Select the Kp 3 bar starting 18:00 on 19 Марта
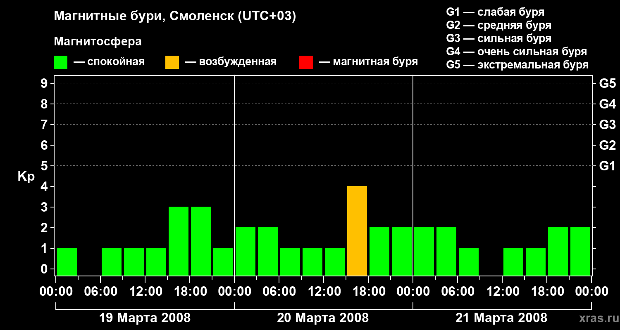The image size is (620, 330). (x=201, y=241)
